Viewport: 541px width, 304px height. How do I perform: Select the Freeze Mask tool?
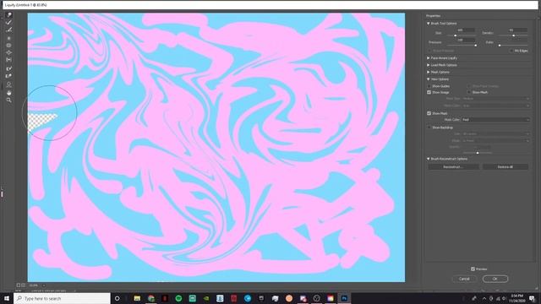[8, 68]
